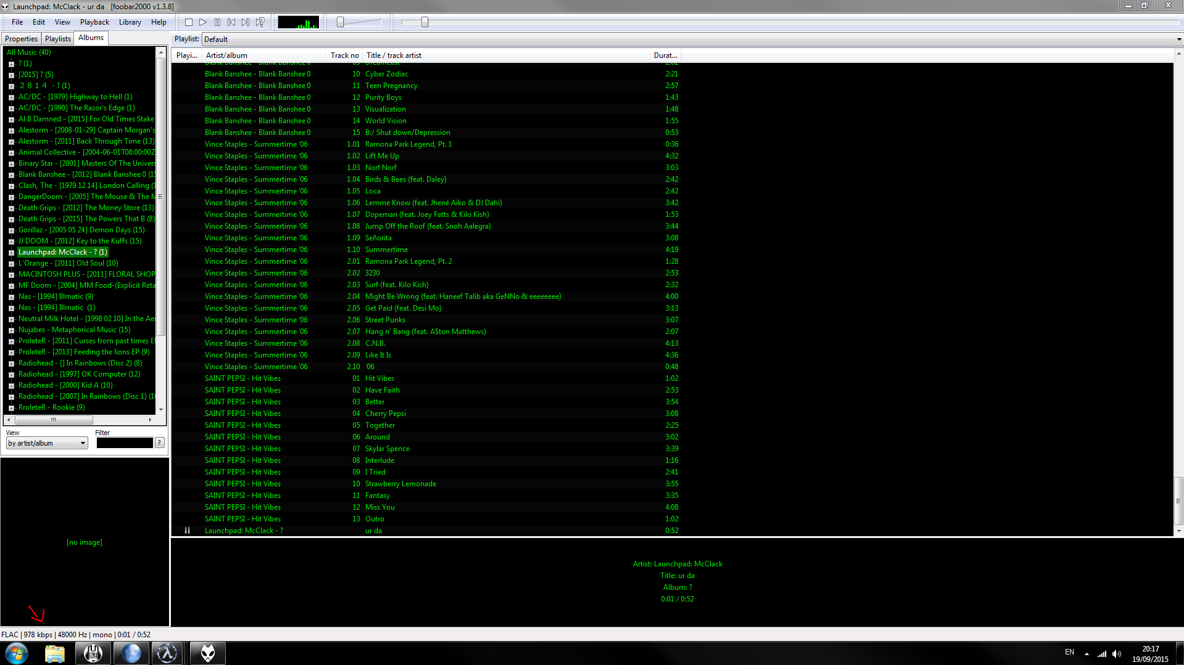Click the Playing column header

[187, 55]
